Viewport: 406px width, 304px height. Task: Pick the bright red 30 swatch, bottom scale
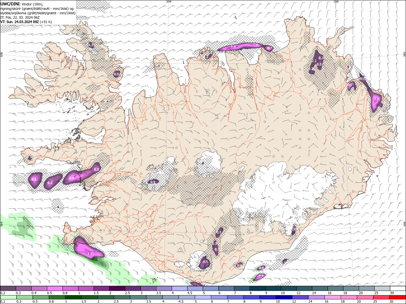click(x=397, y=297)
